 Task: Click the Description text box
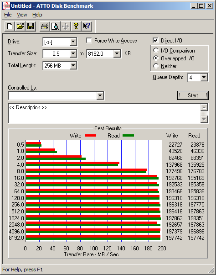click(104, 113)
